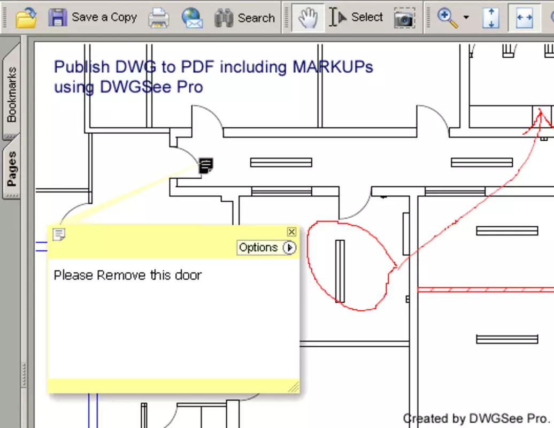
Task: Click the black note annotation icon on drawing
Action: click(206, 166)
